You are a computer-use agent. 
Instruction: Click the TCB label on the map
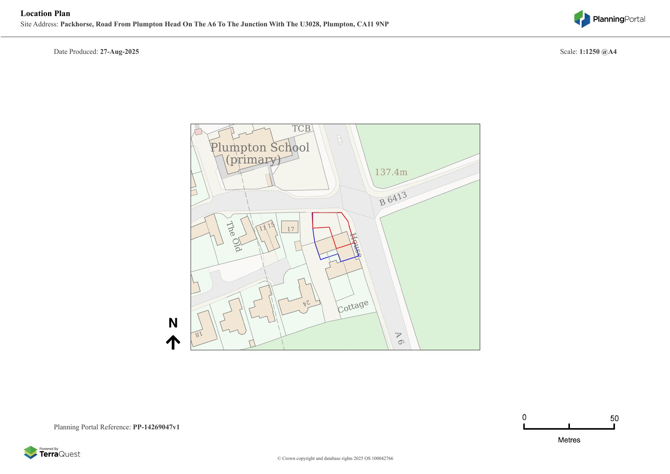[301, 129]
